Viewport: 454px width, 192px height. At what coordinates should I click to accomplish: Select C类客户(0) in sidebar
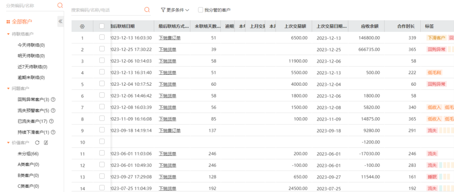[29, 186]
